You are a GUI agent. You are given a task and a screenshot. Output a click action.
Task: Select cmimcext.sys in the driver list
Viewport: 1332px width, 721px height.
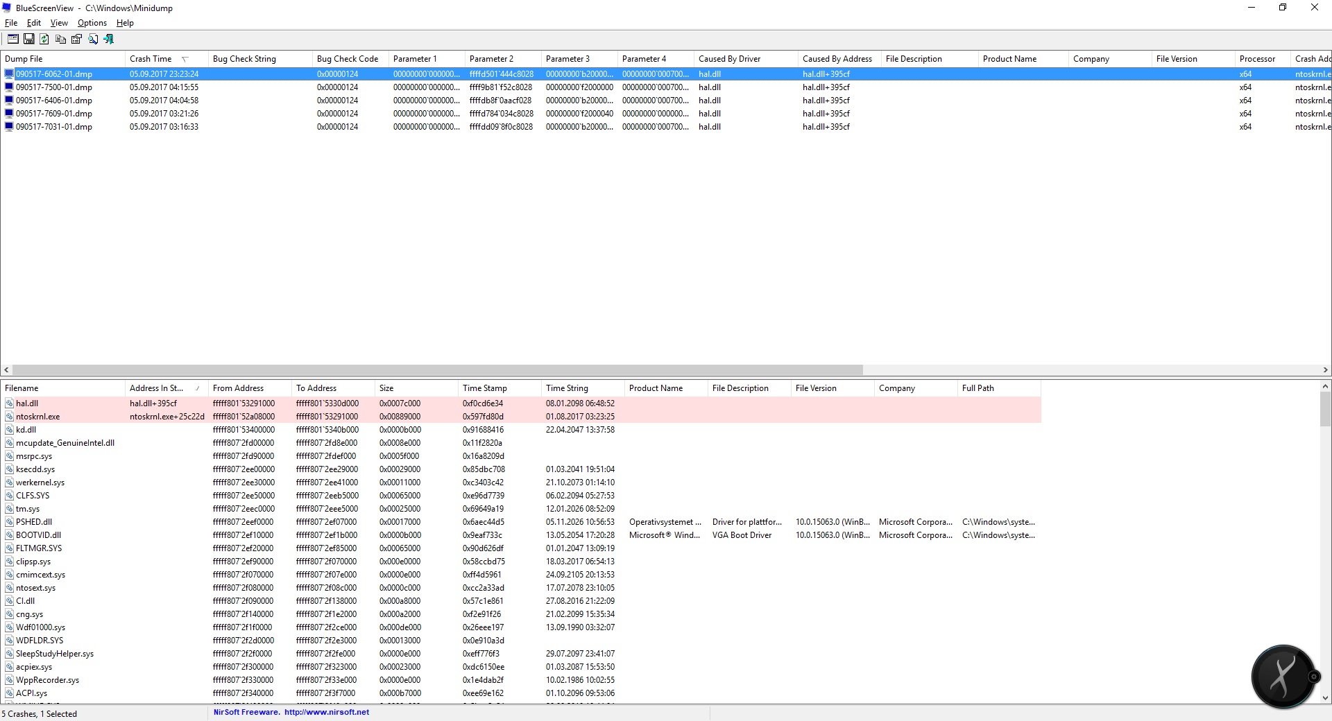tap(520, 575)
